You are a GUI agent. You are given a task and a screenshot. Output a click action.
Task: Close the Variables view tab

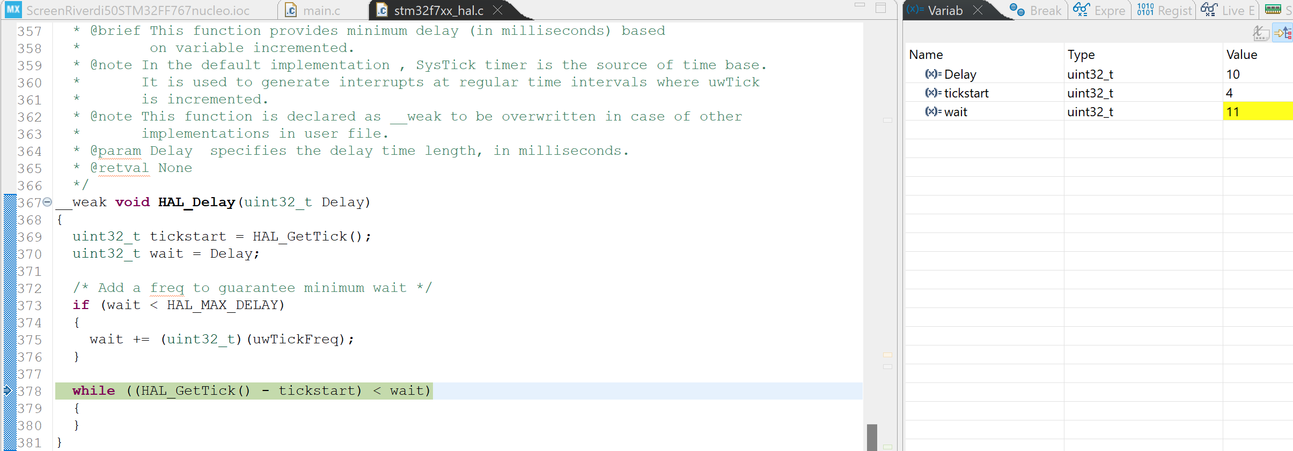[978, 10]
